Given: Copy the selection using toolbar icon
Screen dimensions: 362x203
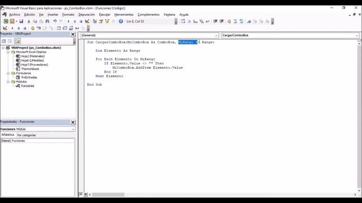Looking at the screenshot, I should 35,21.
